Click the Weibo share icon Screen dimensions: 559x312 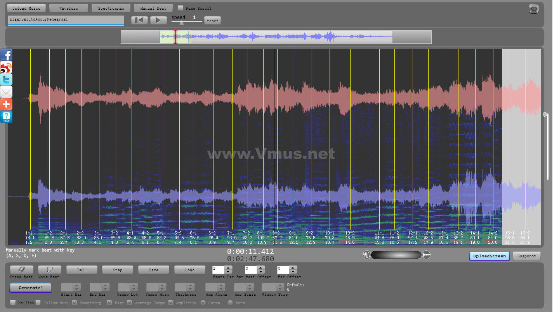6,67
